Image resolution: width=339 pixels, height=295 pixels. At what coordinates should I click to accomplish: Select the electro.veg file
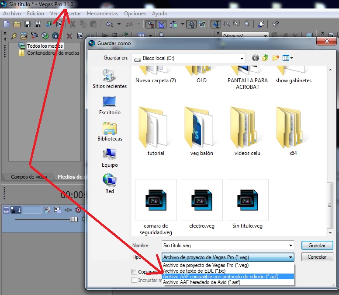(x=201, y=204)
